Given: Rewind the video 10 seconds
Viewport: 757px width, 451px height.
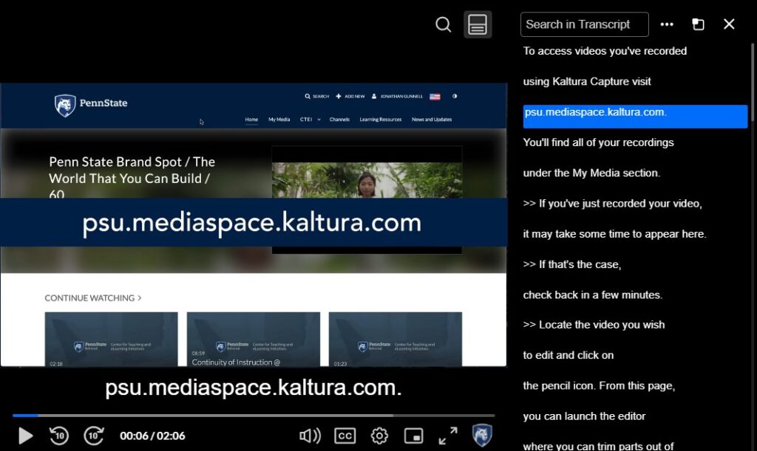Looking at the screenshot, I should (59, 435).
